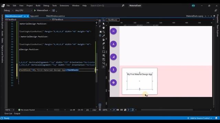Open the Debug menu
Viewport: 220px width, 123px height.
[46, 5]
